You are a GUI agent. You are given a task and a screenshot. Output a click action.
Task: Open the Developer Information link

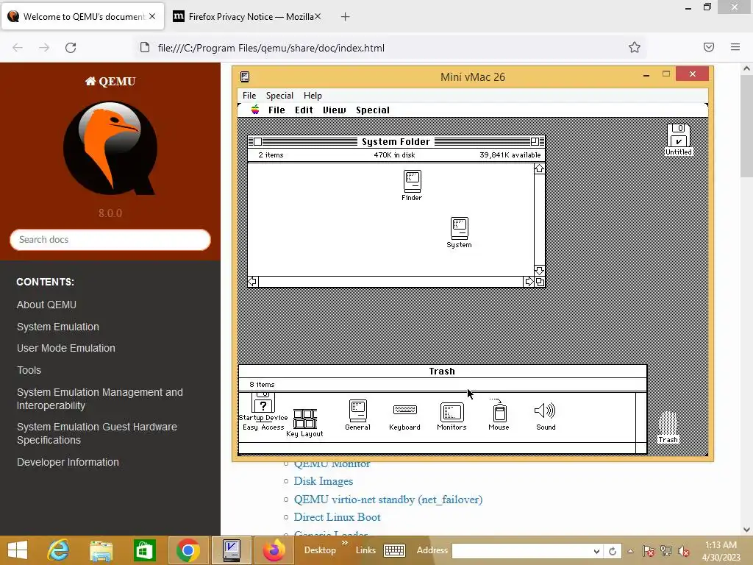(x=68, y=462)
